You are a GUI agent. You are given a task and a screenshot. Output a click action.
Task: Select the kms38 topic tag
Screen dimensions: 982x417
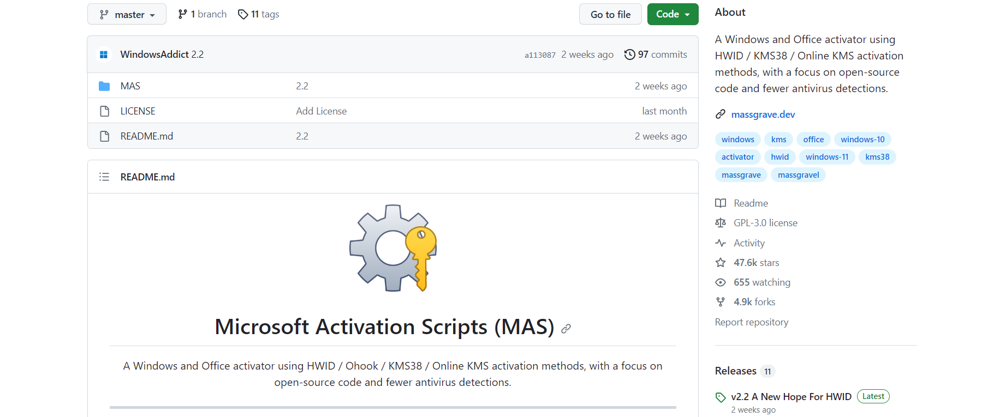877,157
